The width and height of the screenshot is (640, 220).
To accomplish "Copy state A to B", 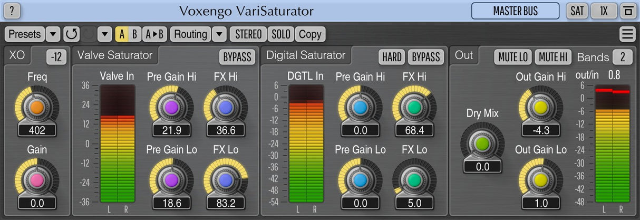I will point(154,34).
